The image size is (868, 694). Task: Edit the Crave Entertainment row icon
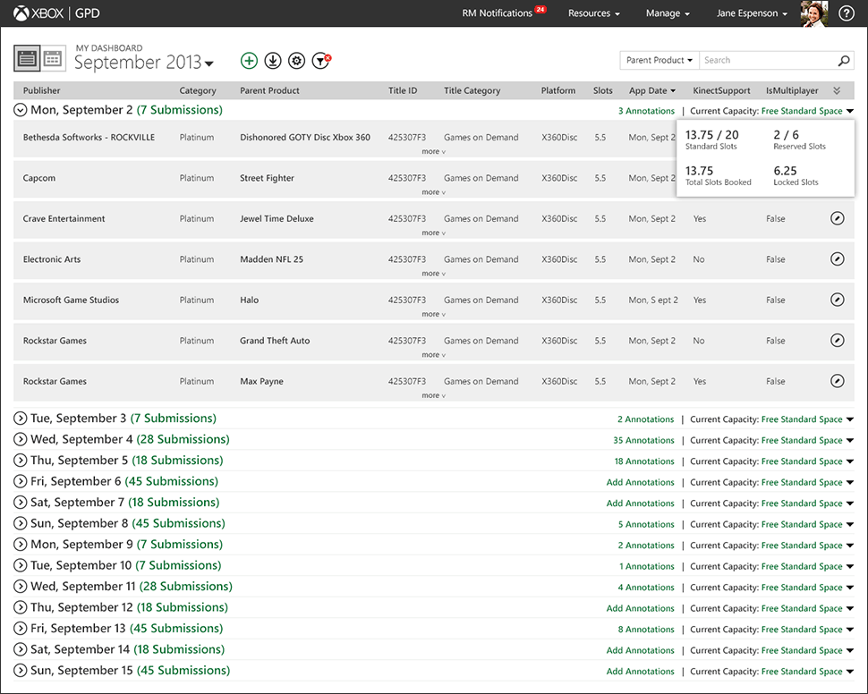[x=838, y=218]
